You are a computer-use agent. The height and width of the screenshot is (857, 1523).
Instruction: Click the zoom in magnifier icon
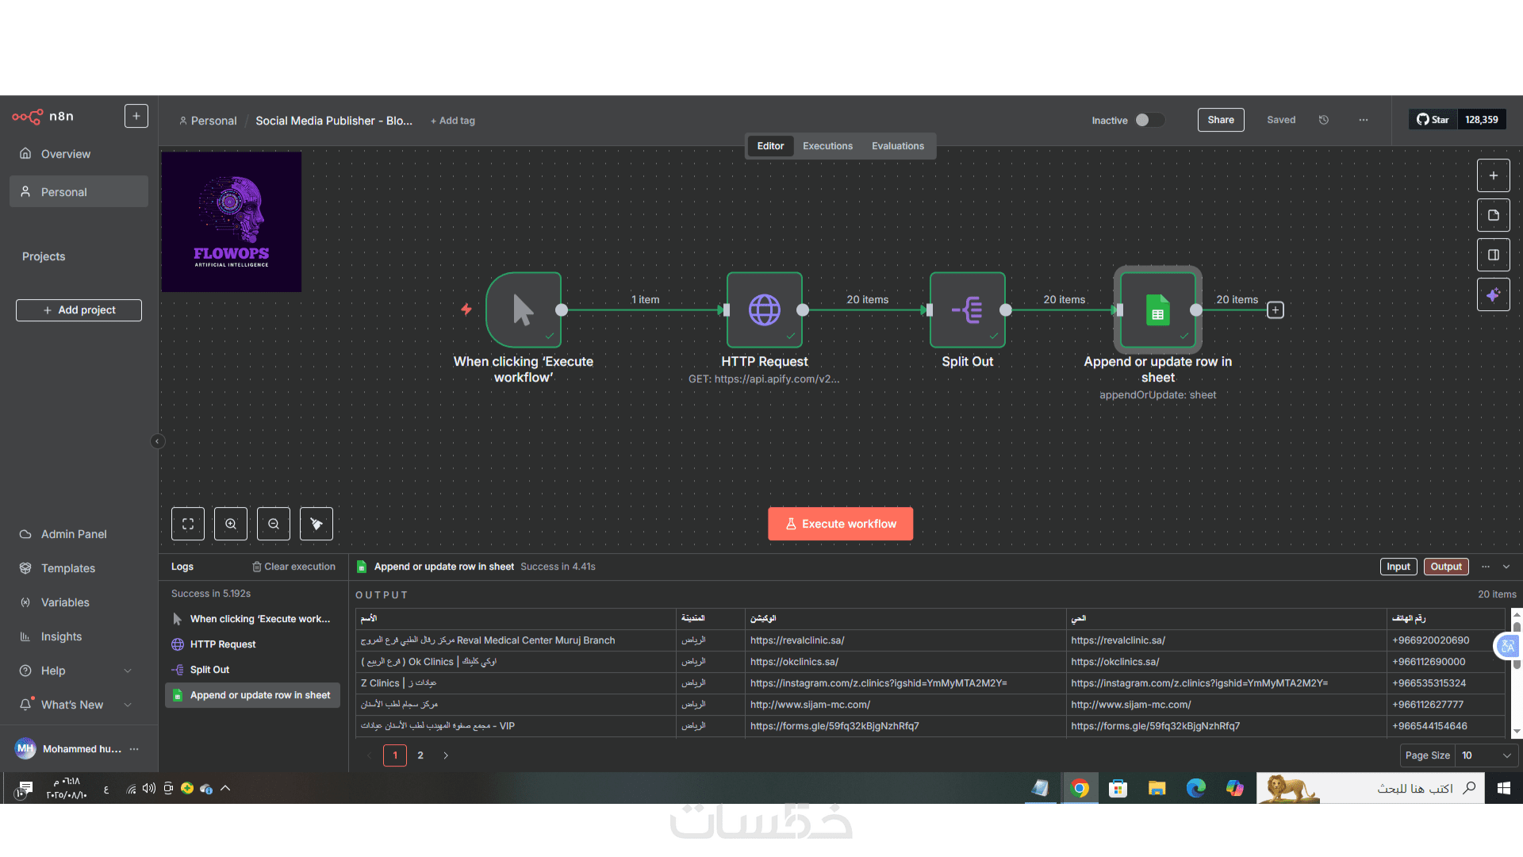click(231, 524)
